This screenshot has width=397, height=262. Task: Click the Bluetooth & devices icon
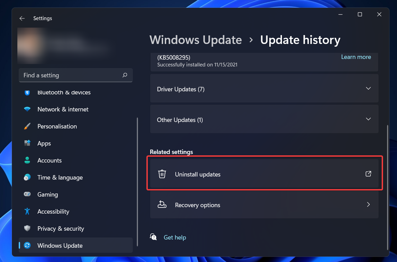click(27, 92)
